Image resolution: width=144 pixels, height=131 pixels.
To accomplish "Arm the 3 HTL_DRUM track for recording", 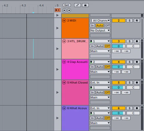I will point(137,41).
